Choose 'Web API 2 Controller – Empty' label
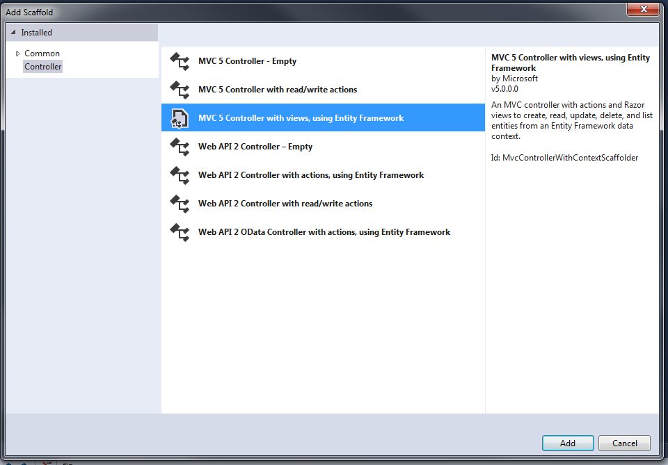This screenshot has width=668, height=465. pos(255,147)
